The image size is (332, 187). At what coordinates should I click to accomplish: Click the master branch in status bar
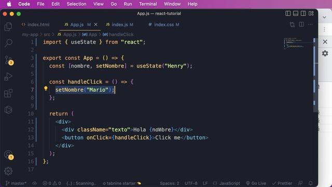click(x=16, y=183)
